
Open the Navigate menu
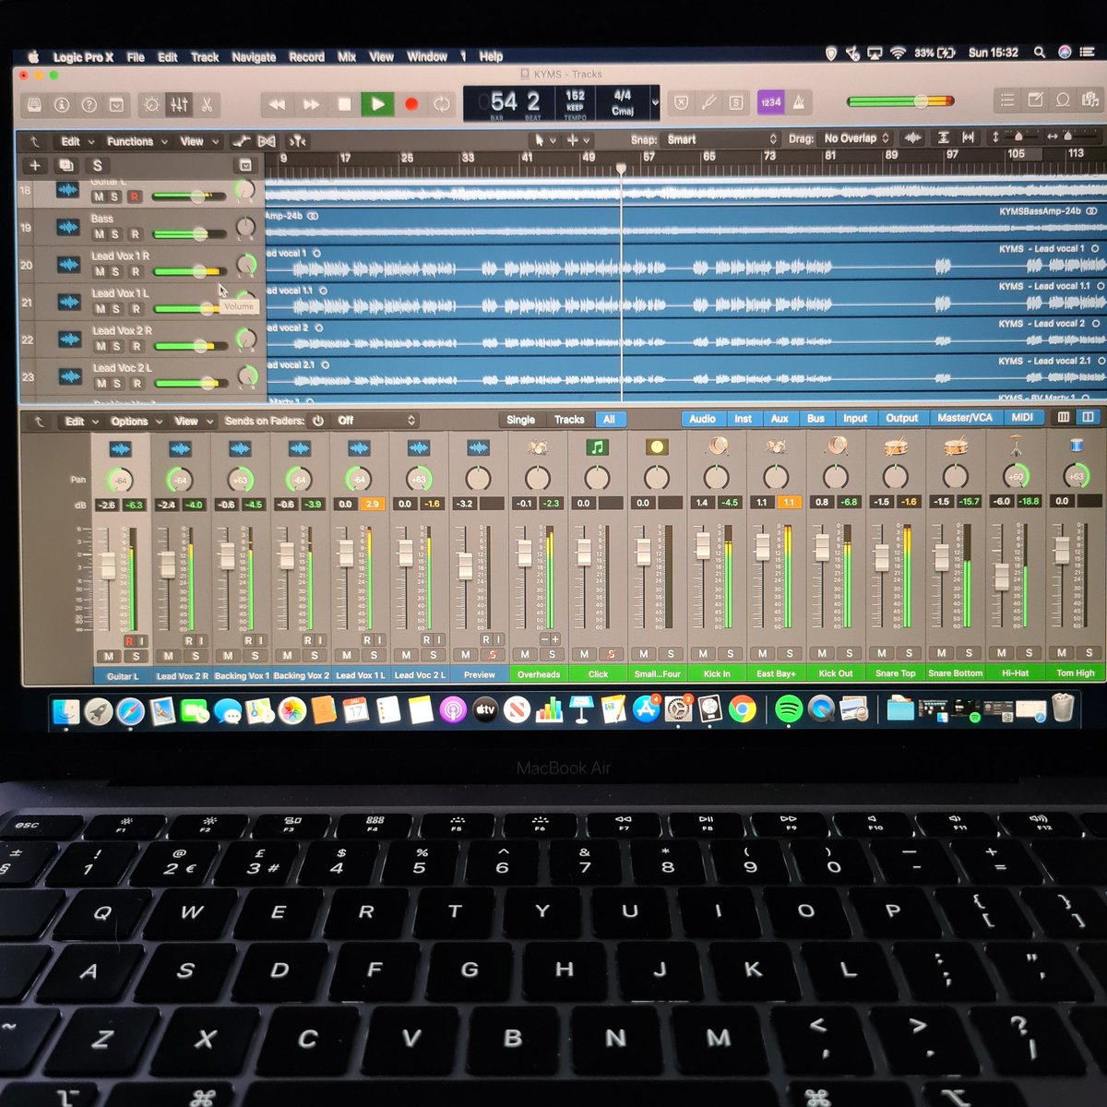(x=254, y=57)
